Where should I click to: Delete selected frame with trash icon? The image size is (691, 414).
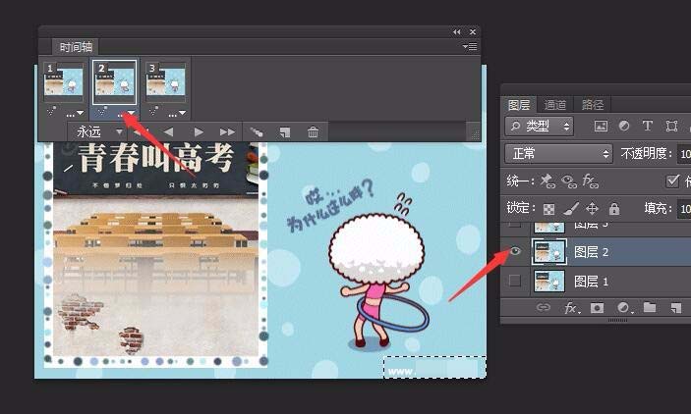(x=313, y=132)
